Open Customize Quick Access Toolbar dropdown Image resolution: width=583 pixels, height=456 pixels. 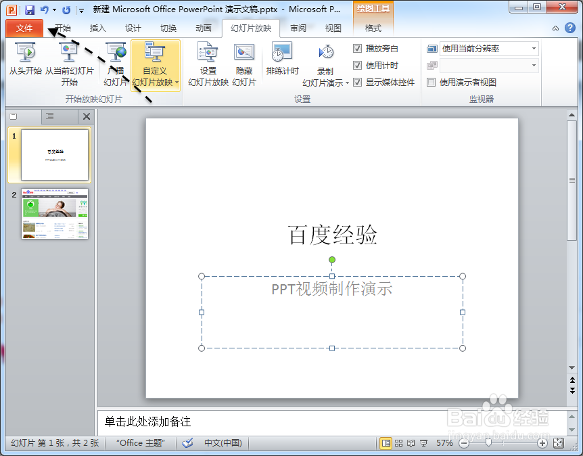coord(81,10)
